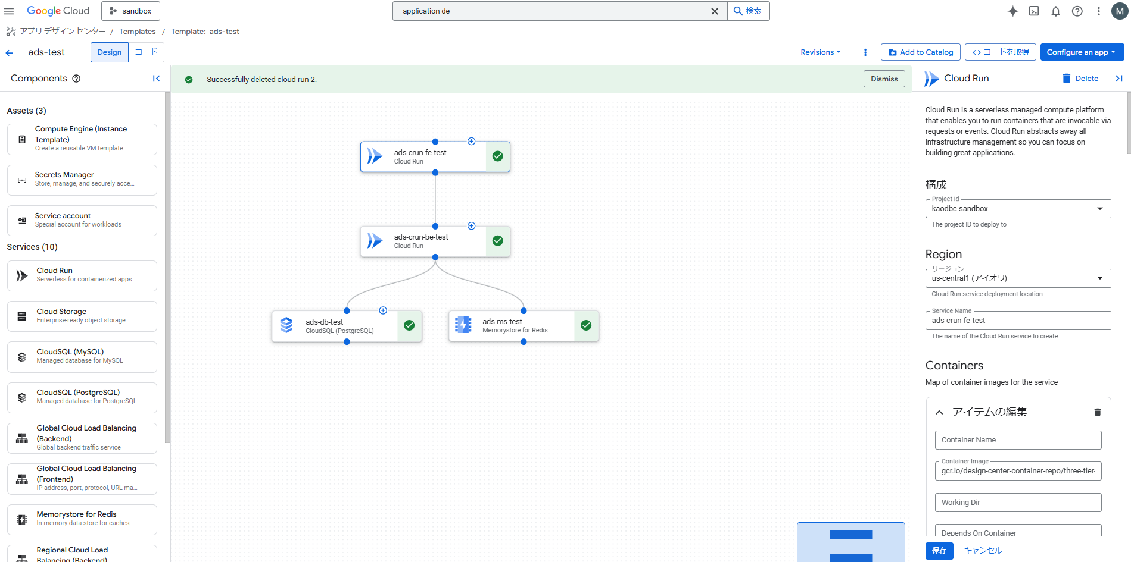Click the Working Dir field
The width and height of the screenshot is (1131, 562).
pos(1018,503)
